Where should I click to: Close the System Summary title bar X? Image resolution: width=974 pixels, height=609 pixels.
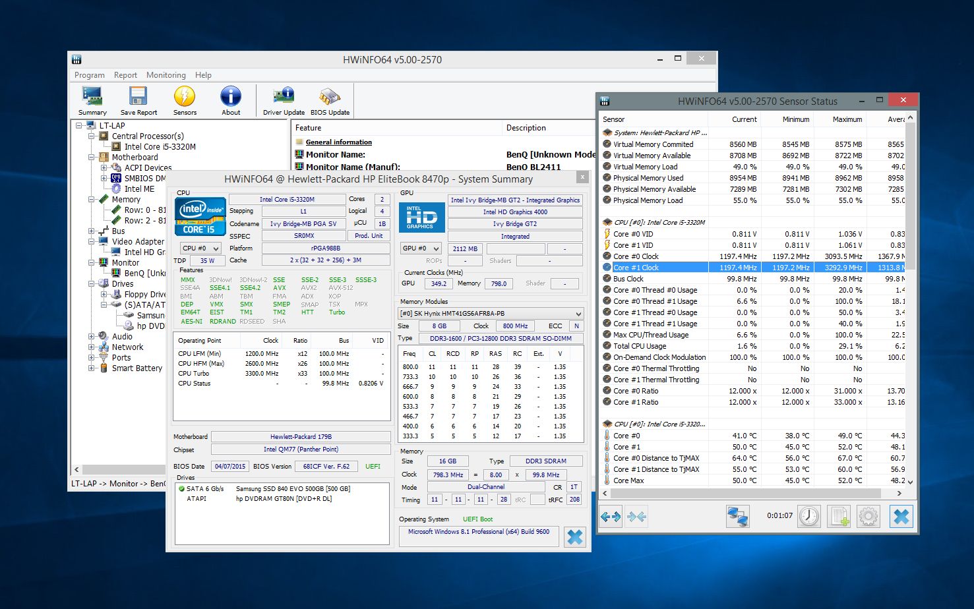(582, 177)
